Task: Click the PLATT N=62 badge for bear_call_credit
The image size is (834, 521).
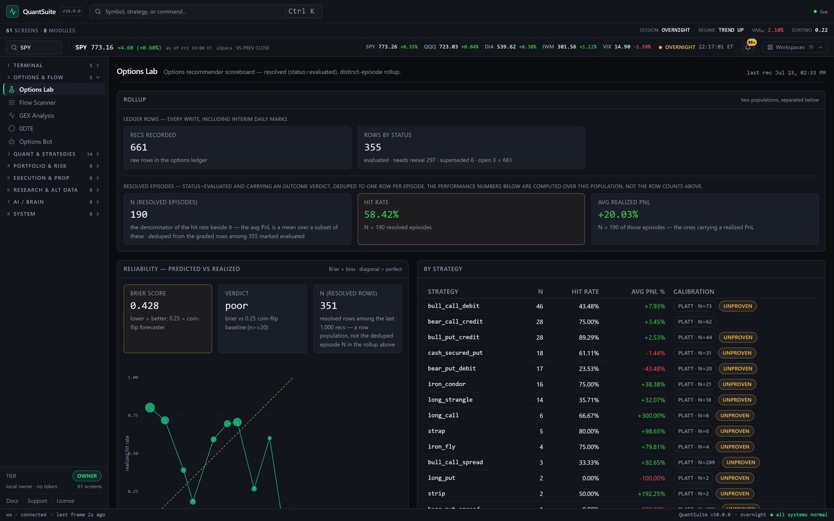Action: (x=695, y=322)
